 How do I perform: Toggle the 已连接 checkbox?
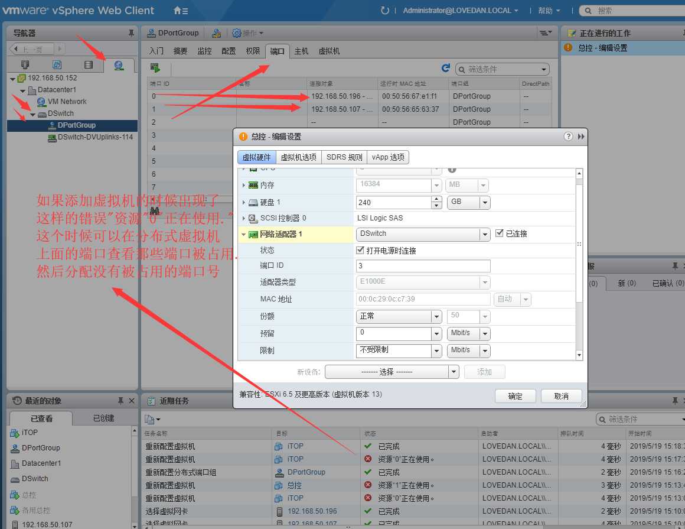point(500,233)
